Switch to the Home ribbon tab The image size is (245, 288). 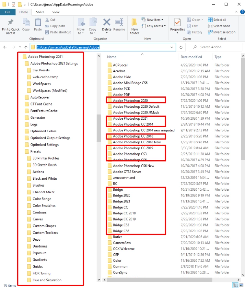pos(24,12)
